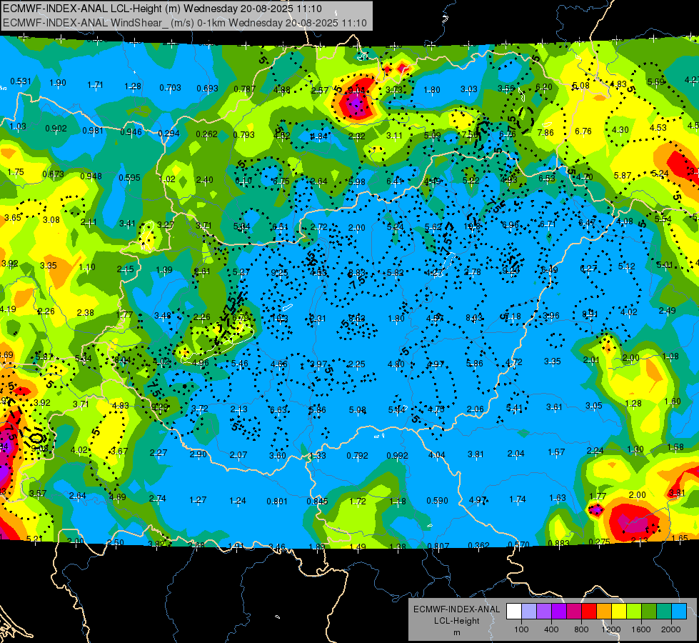Select the grid value 2.90
699x643 pixels.
tap(198, 454)
